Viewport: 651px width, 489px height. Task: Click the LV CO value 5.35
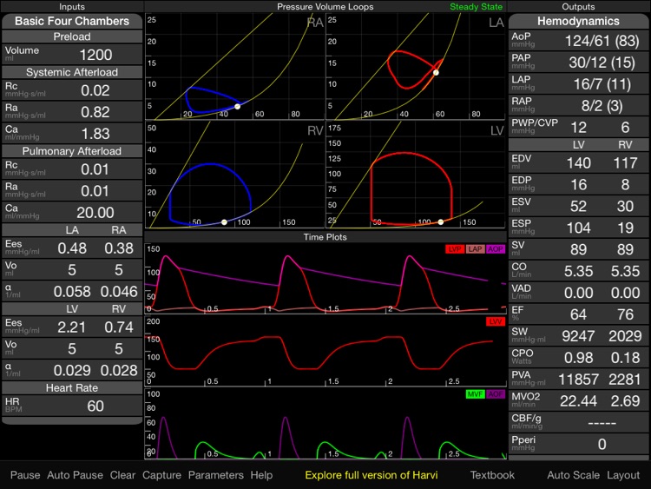578,271
